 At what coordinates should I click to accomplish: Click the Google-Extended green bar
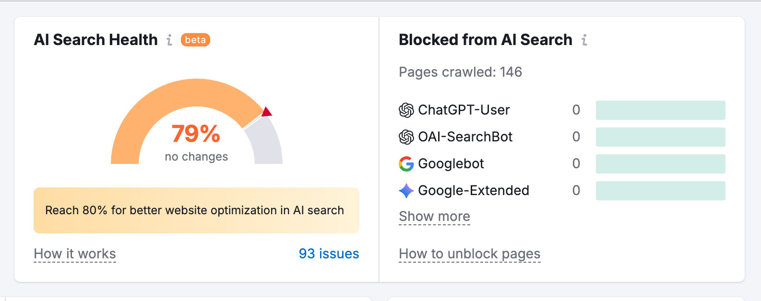pos(660,191)
